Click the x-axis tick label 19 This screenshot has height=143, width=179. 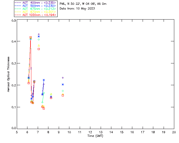164,132
